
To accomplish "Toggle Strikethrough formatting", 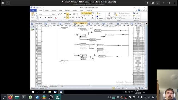I will click(48, 17).
